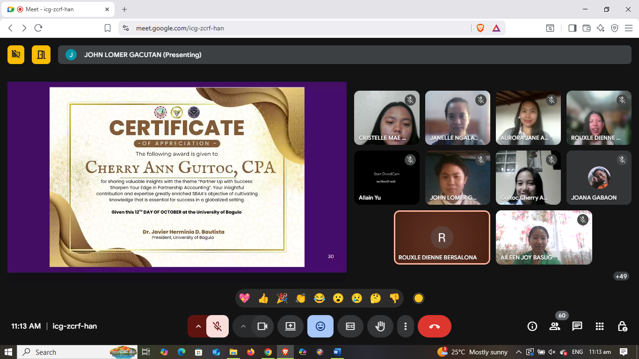
Task: Open the three-dot more options menu
Action: 406,326
